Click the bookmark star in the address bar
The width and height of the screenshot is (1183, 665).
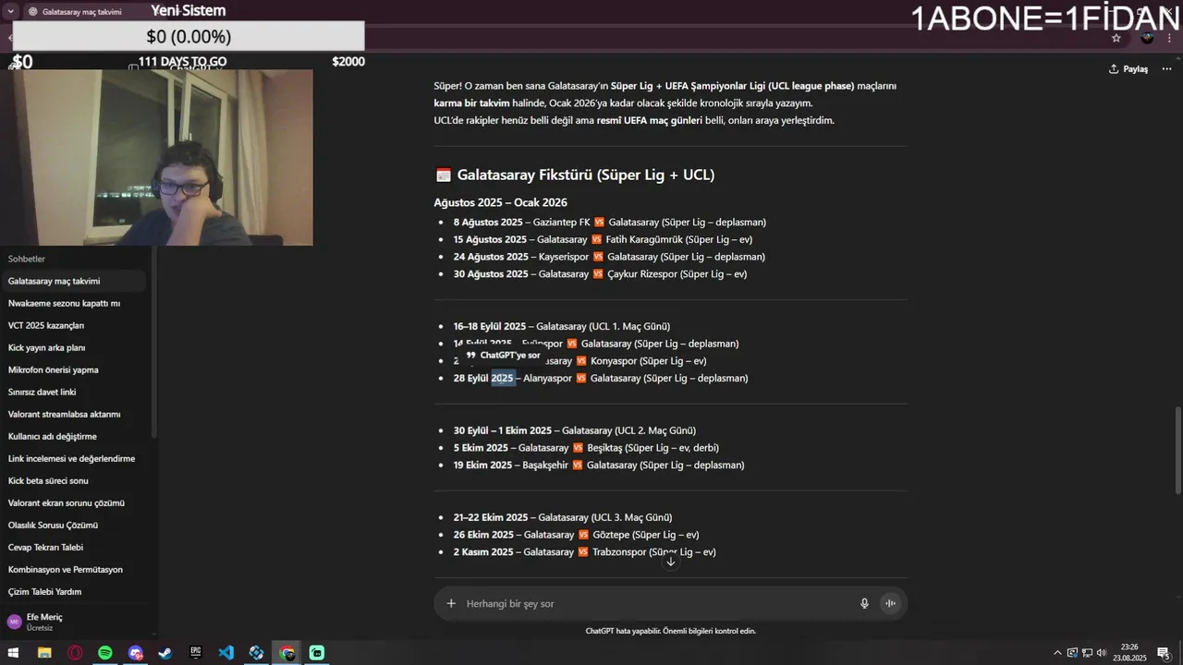pyautogui.click(x=1116, y=38)
